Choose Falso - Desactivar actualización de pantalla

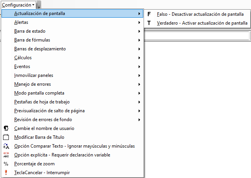pyautogui.click(x=197, y=14)
